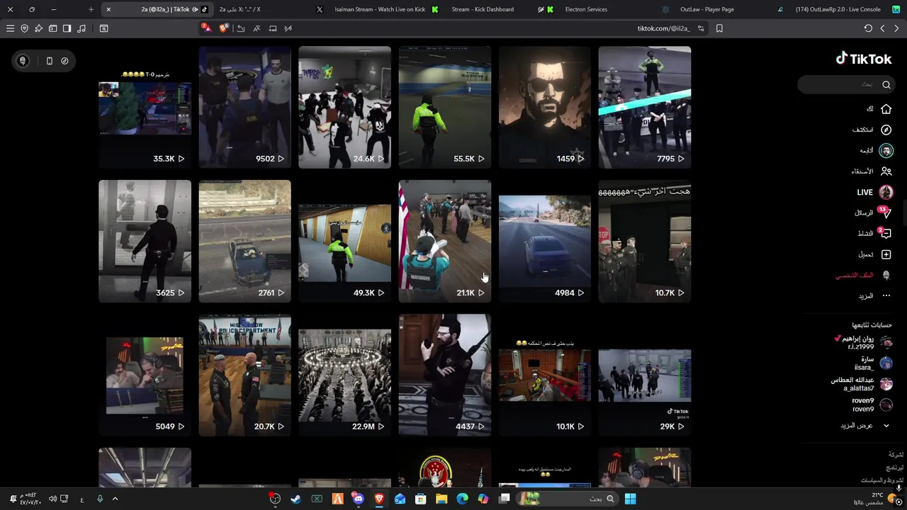Play the video with 29K views
This screenshot has width=907, height=510.
click(x=644, y=375)
